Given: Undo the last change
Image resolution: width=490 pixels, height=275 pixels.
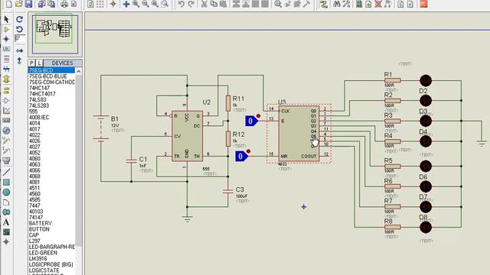Looking at the screenshot, I should pyautogui.click(x=181, y=4).
